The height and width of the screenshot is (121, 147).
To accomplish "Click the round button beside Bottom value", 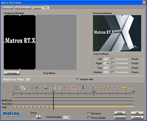I will (x=112, y=72).
